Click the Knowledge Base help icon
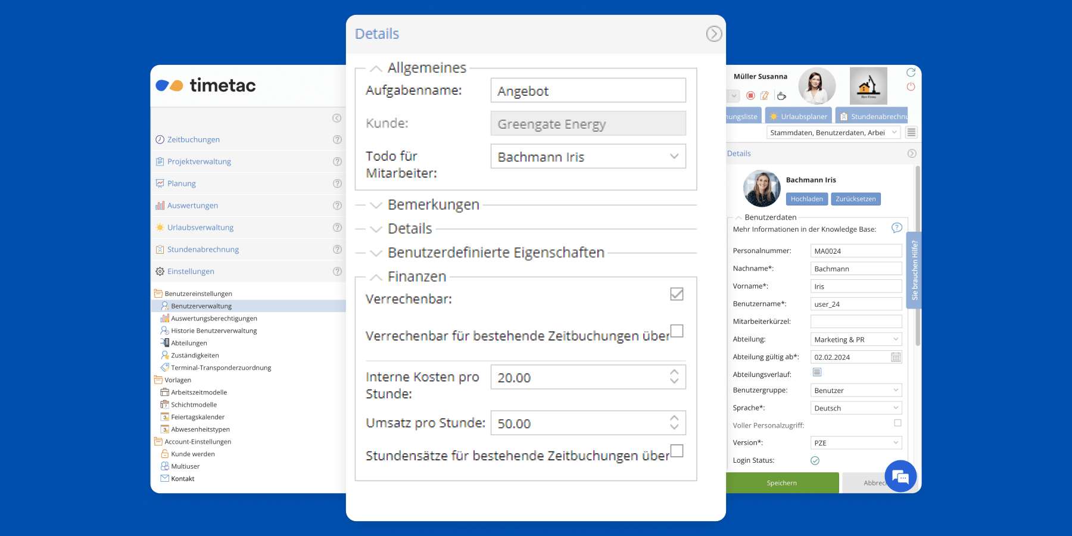This screenshot has height=536, width=1072. 896,228
